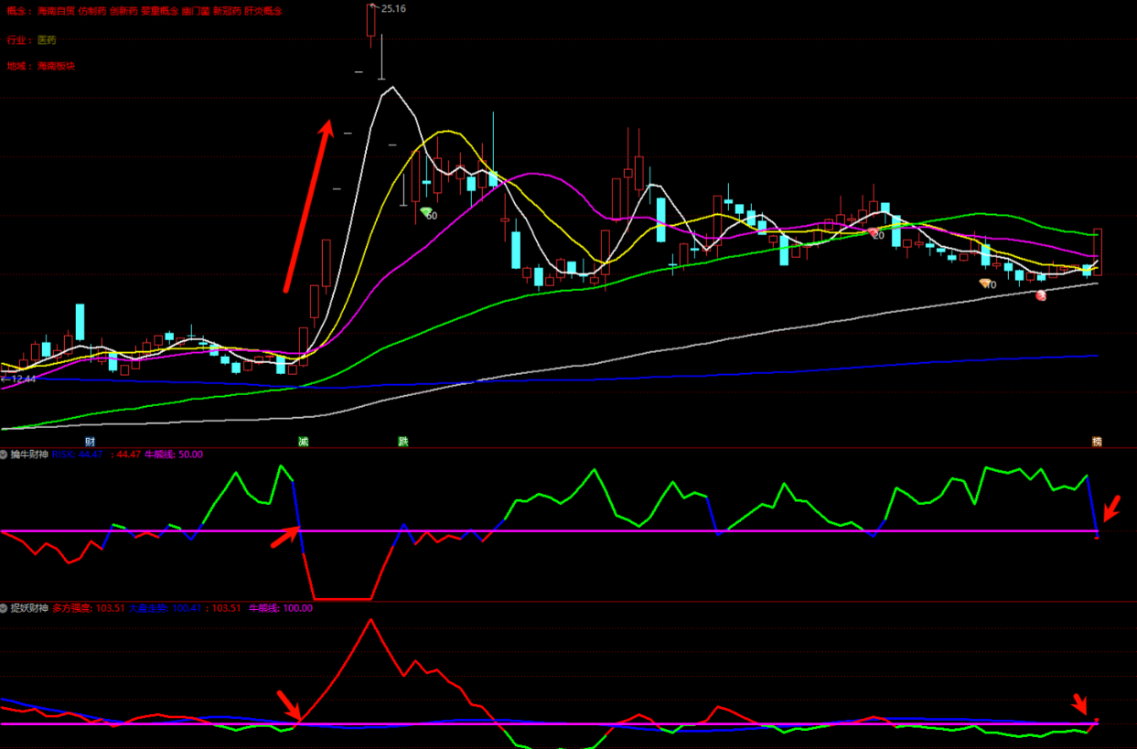Click the red ball 5 signal icon
This screenshot has height=749, width=1137.
1040,295
